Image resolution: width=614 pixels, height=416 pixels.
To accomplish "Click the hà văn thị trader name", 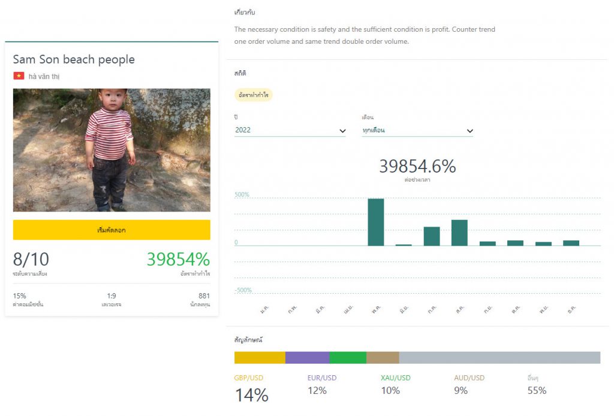I will (x=44, y=77).
